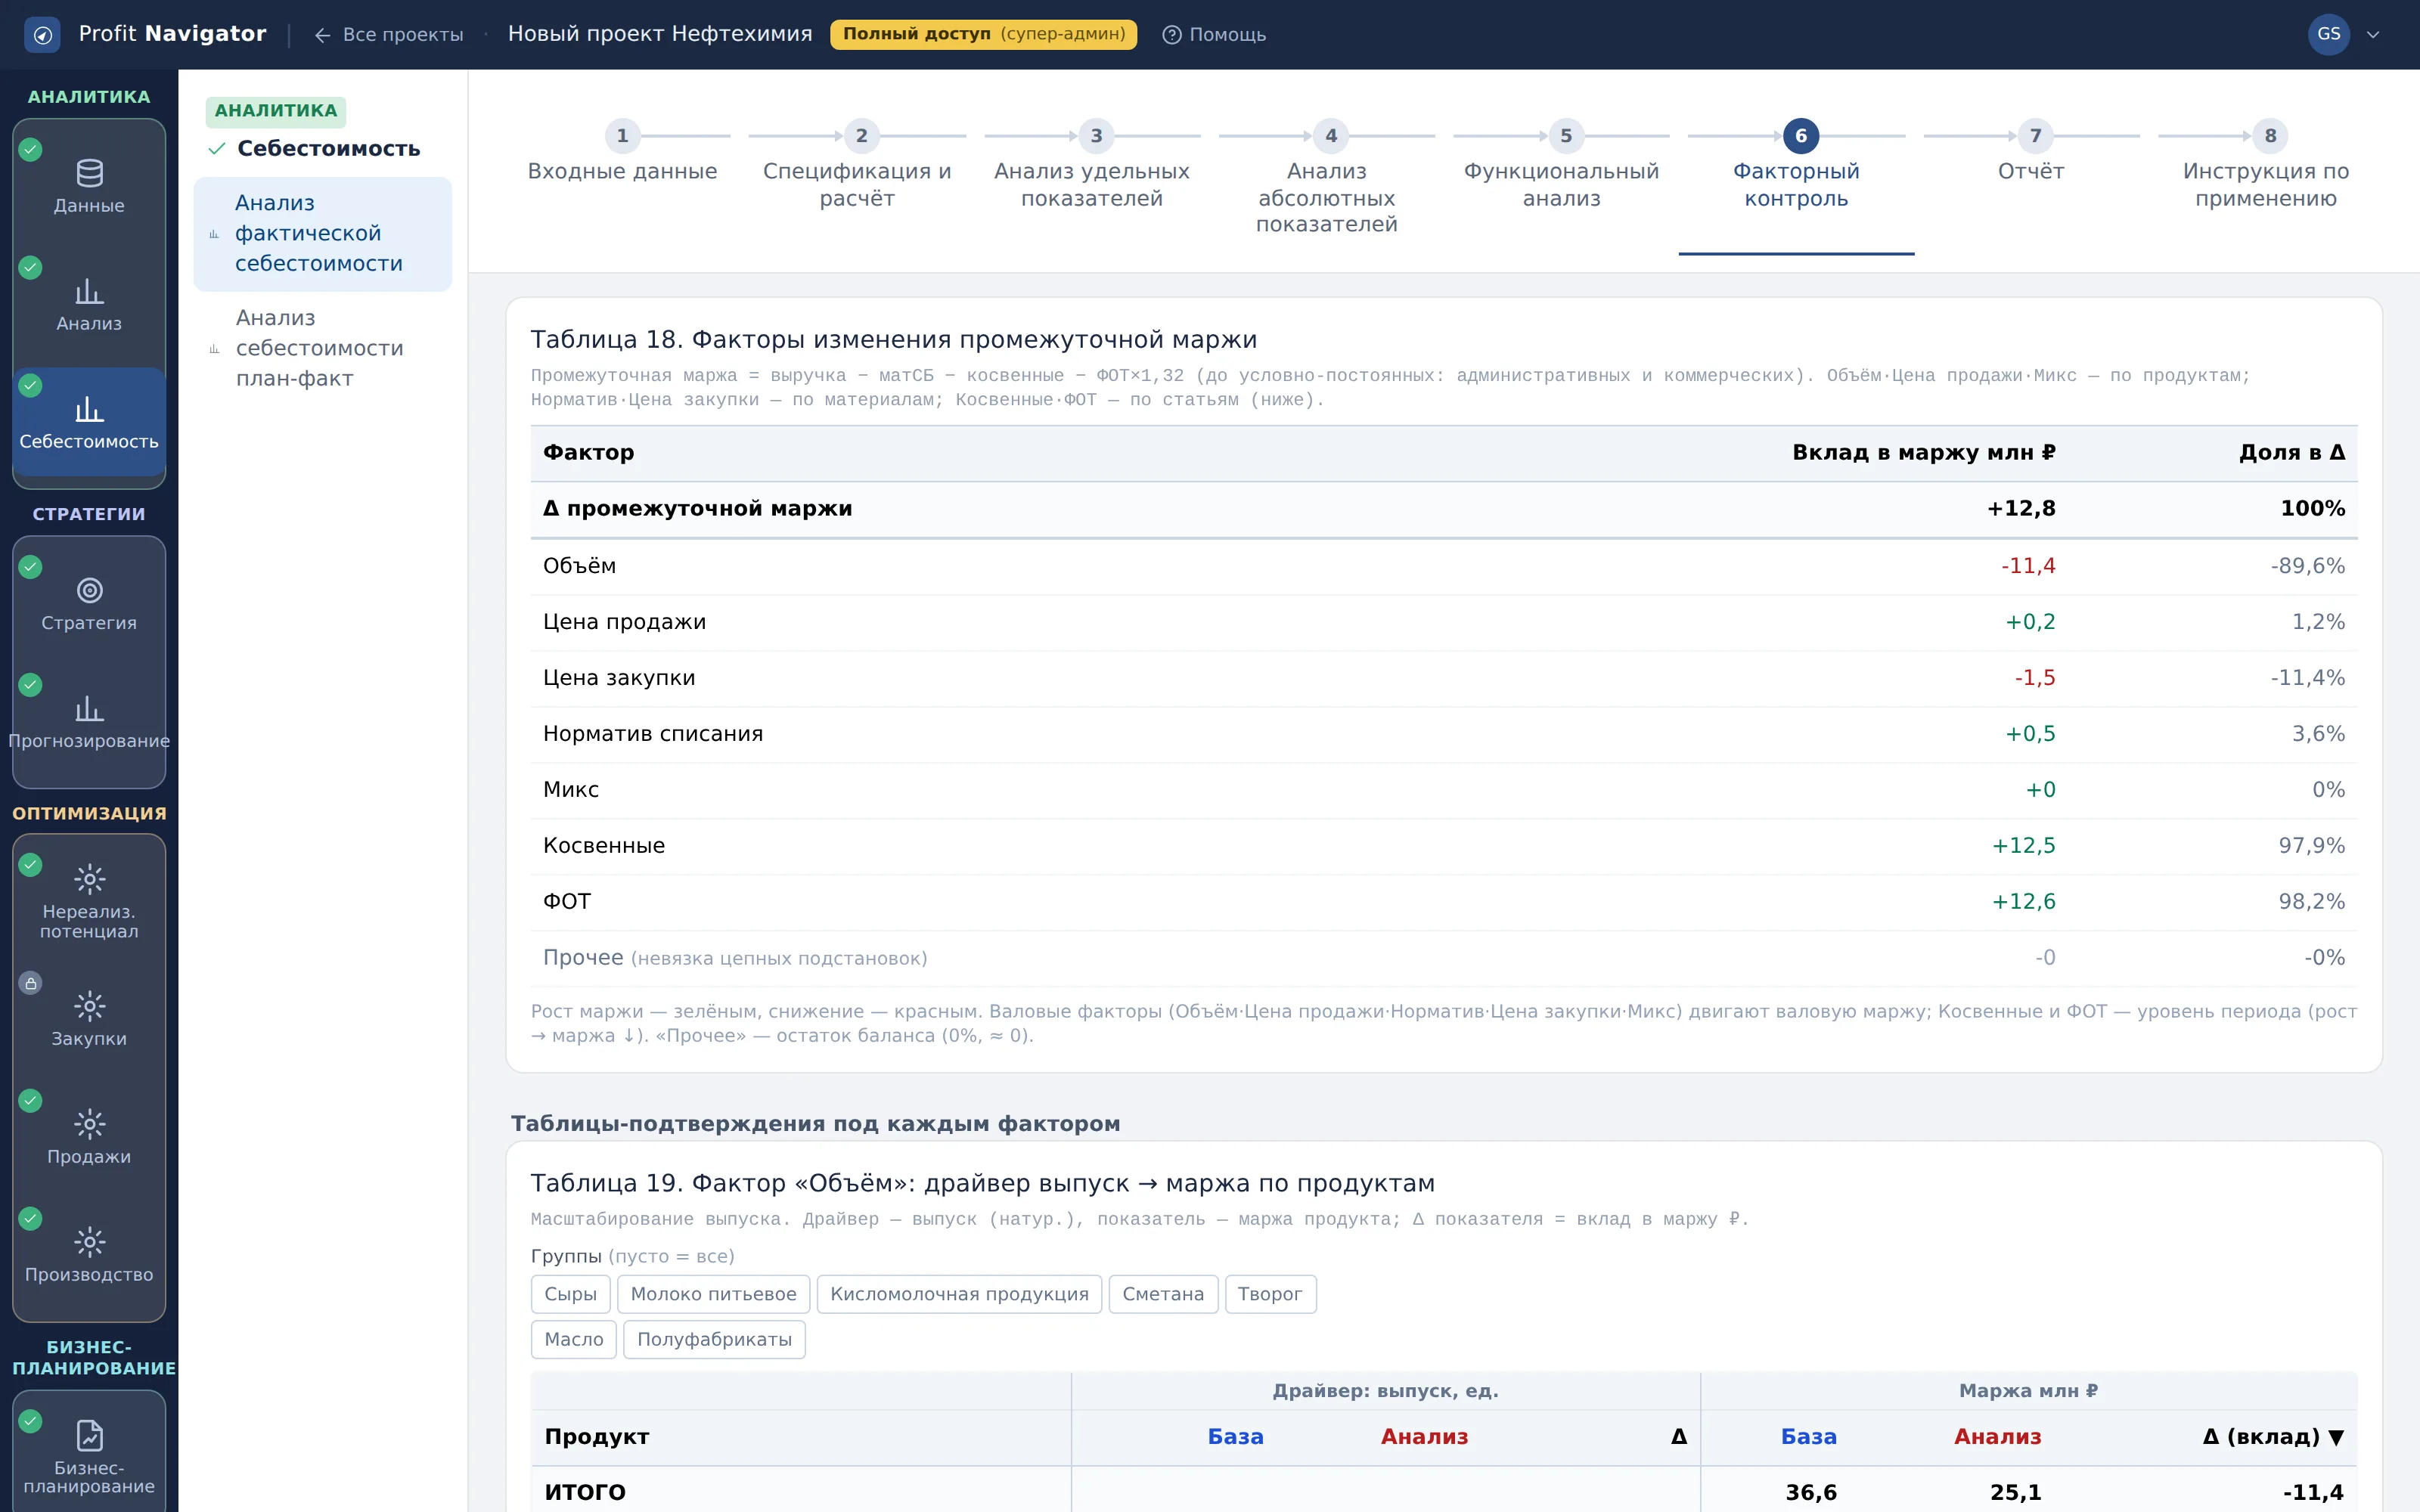This screenshot has height=1512, width=2420.
Task: Open the Стратегия target icon
Action: click(89, 590)
